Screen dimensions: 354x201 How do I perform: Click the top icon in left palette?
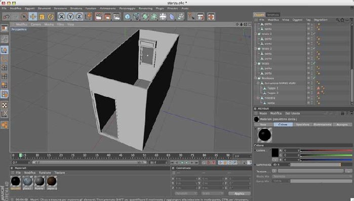point(4,28)
